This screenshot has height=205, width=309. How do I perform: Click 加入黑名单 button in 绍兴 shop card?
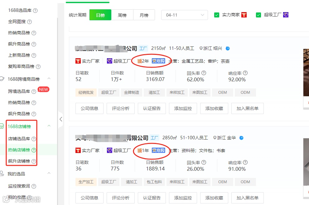click(247, 108)
